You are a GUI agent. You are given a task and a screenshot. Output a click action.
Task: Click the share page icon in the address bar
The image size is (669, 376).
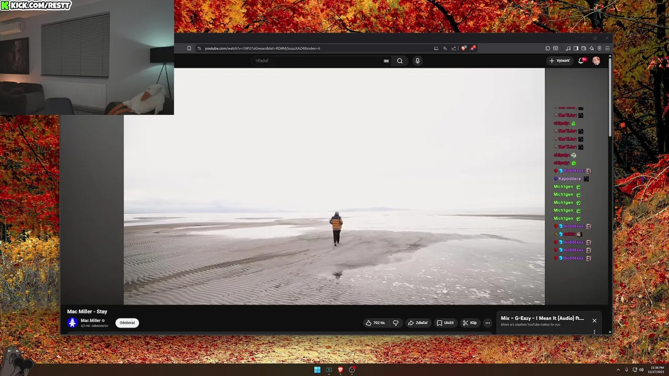pos(454,48)
